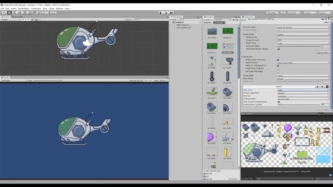Open the Layers dropdown
Image resolution: width=333 pixels, height=187 pixels.
click(x=310, y=12)
